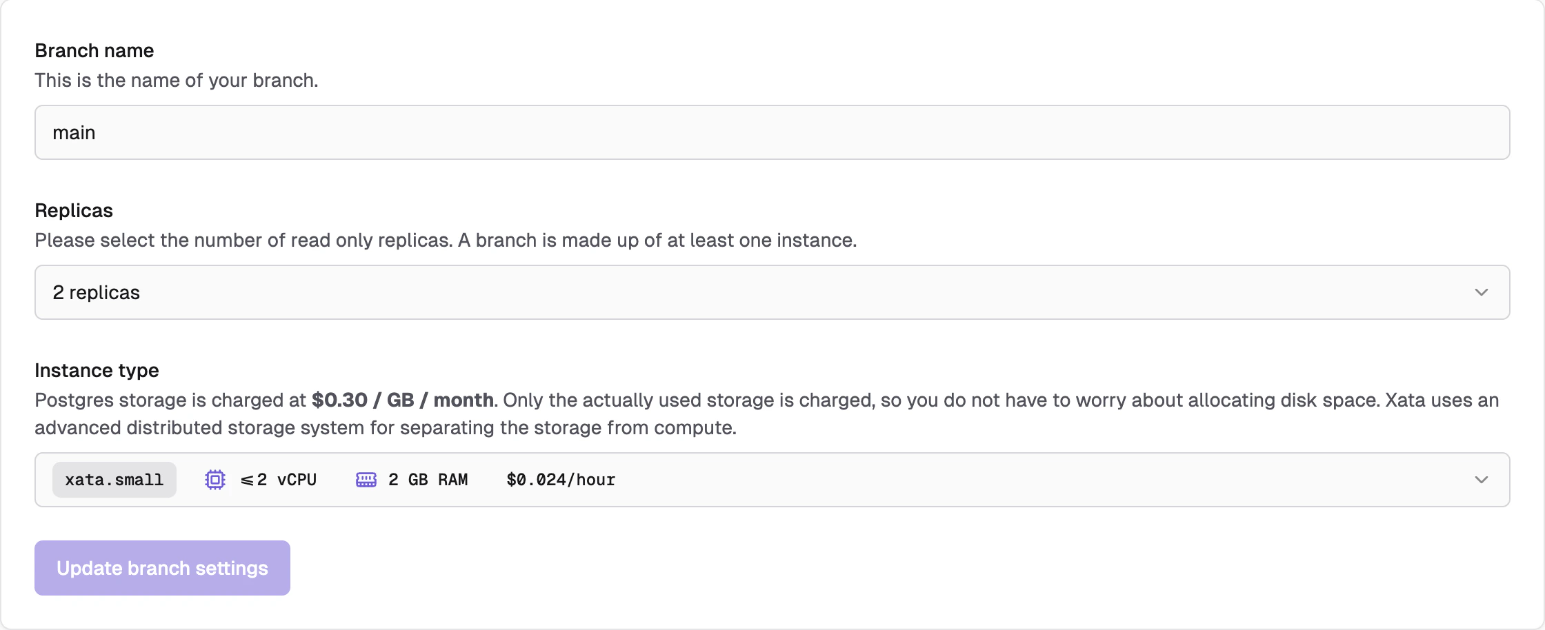The width and height of the screenshot is (1545, 630).
Task: Click the RAM memory icon in instance selector
Action: point(366,480)
